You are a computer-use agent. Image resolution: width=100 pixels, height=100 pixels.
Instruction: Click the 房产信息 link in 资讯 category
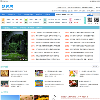tap(58, 19)
